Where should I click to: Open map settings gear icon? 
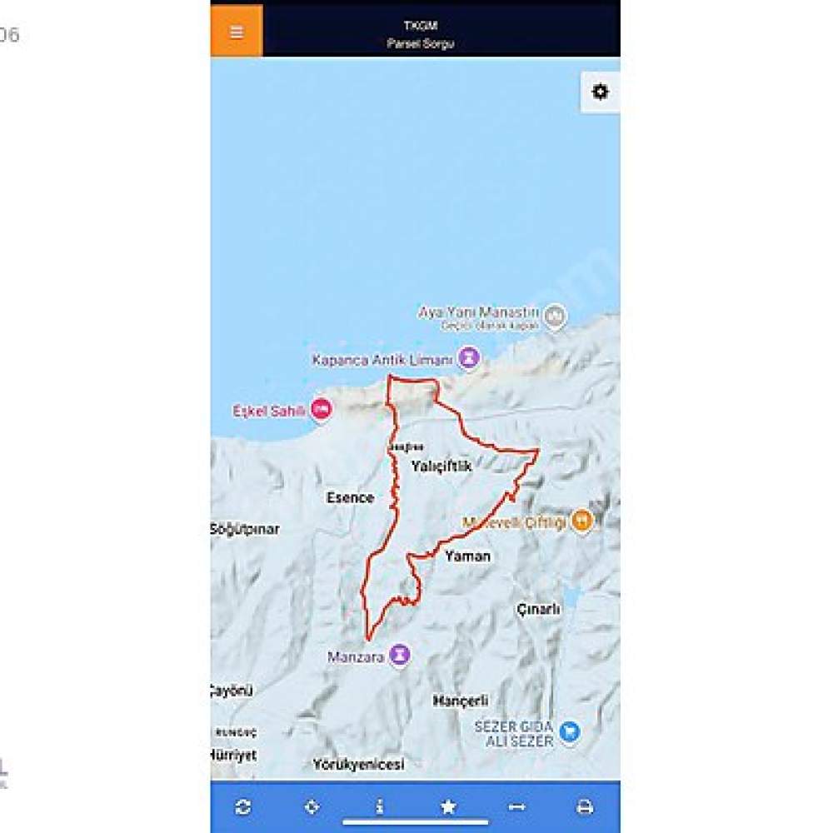[x=601, y=92]
